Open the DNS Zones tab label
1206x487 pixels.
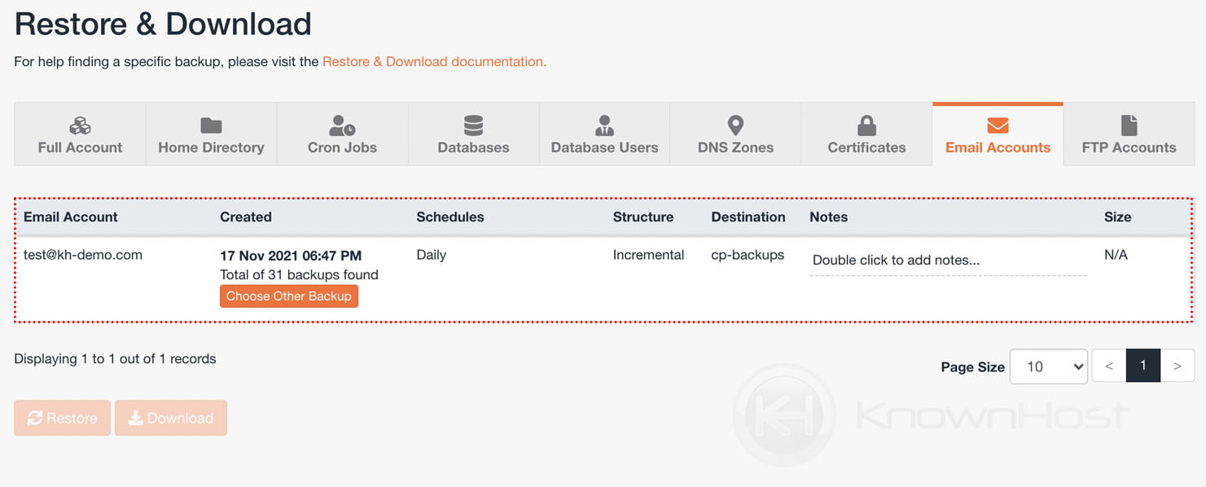735,147
